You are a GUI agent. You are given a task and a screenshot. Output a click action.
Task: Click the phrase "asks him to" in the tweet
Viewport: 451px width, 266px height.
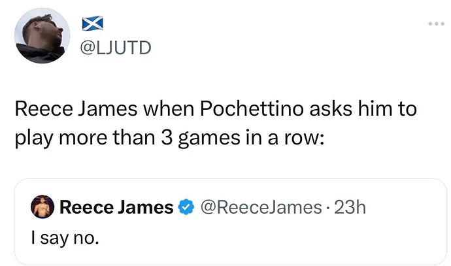[x=363, y=109]
